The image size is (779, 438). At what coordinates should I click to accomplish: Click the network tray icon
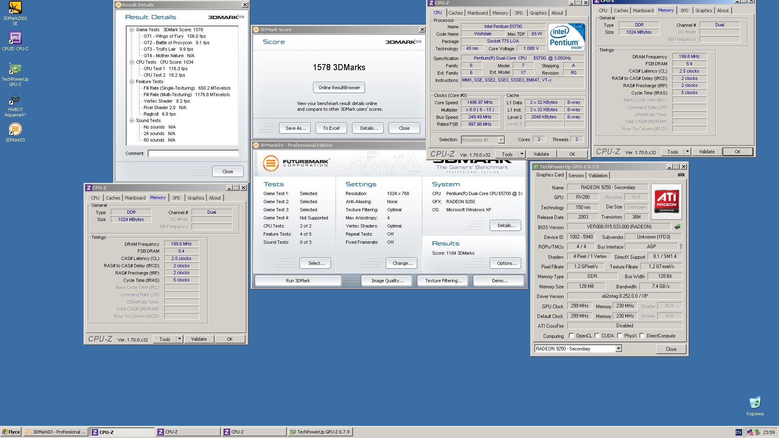click(750, 432)
